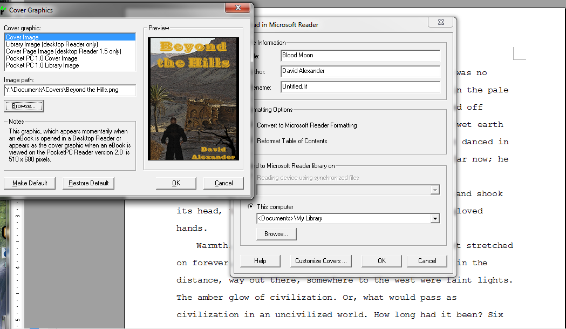Click the Cover Graphics title bar icon
566x329 pixels.
coord(3,10)
